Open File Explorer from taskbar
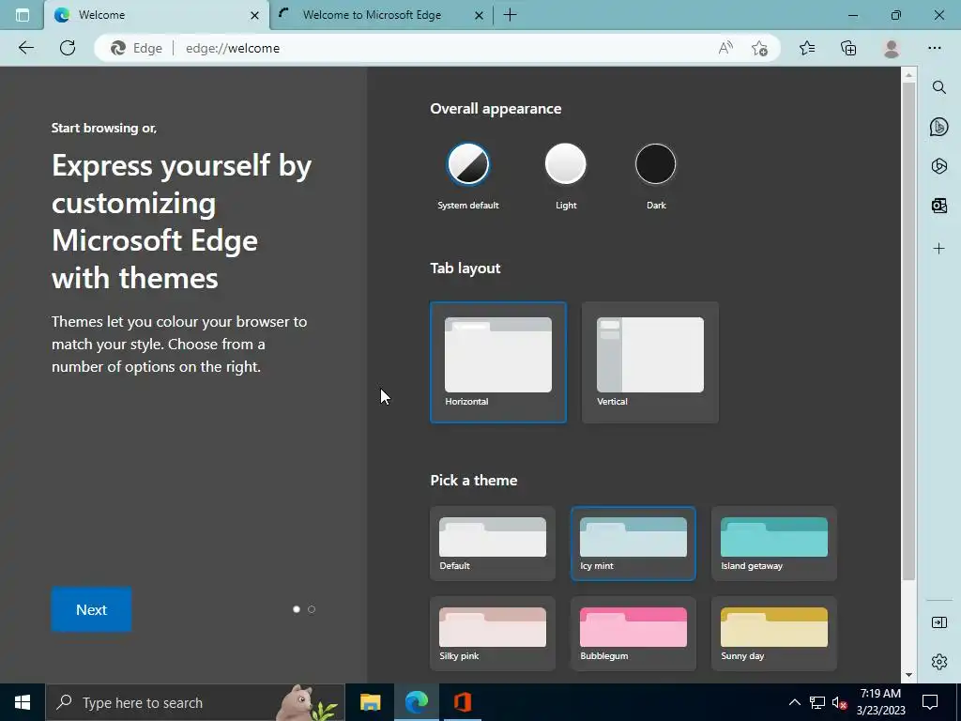Viewport: 961px width, 721px height. click(x=370, y=702)
